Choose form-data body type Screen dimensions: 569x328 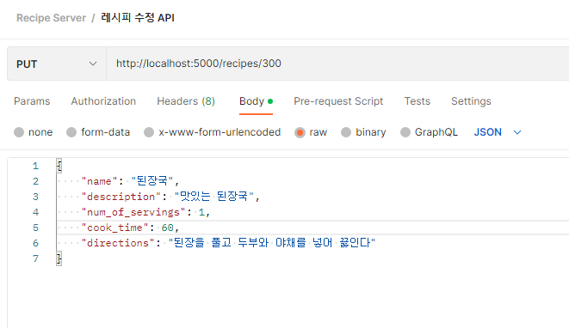coord(98,132)
